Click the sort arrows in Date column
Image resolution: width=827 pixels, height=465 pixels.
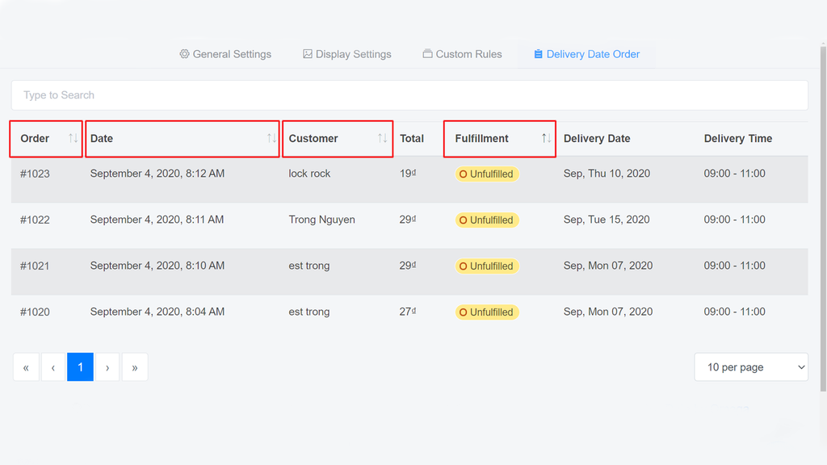tap(271, 139)
